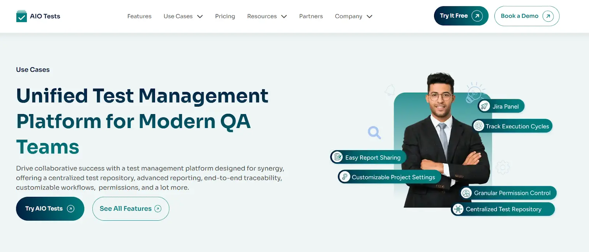Click the report icon beside Easy Report Sharing
Image resolution: width=589 pixels, height=252 pixels.
[337, 157]
